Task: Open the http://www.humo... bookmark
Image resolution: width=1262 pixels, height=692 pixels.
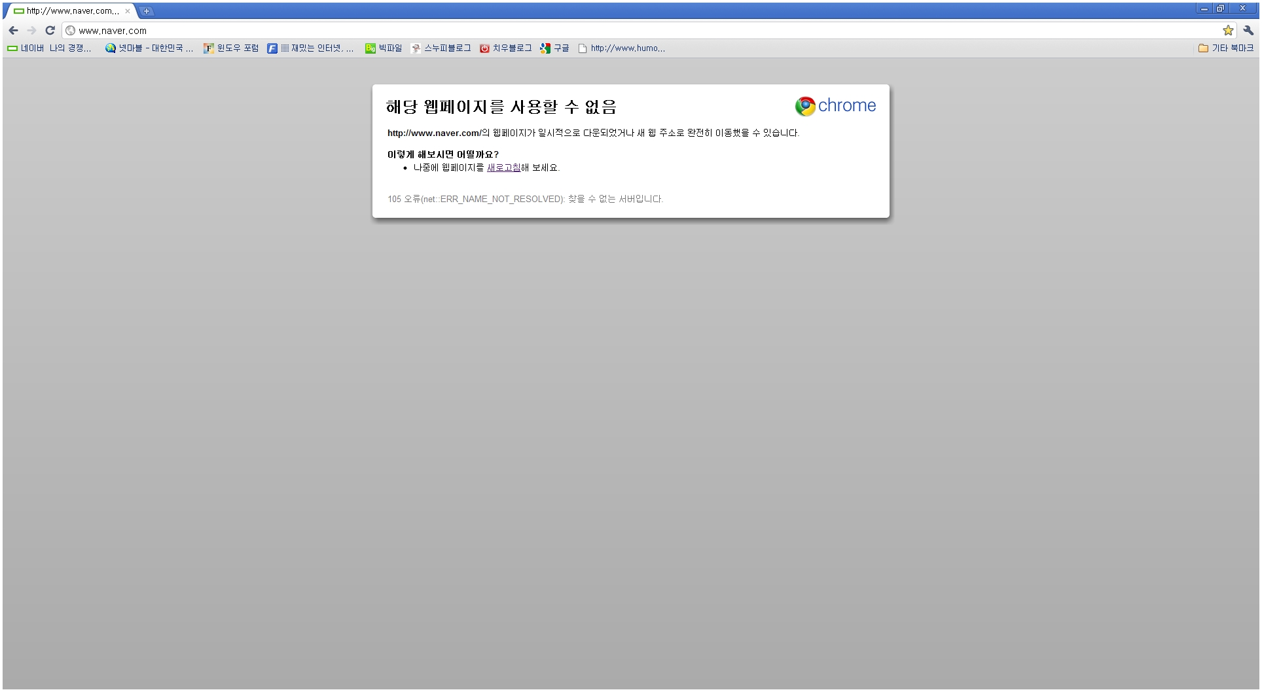Action: tap(622, 48)
